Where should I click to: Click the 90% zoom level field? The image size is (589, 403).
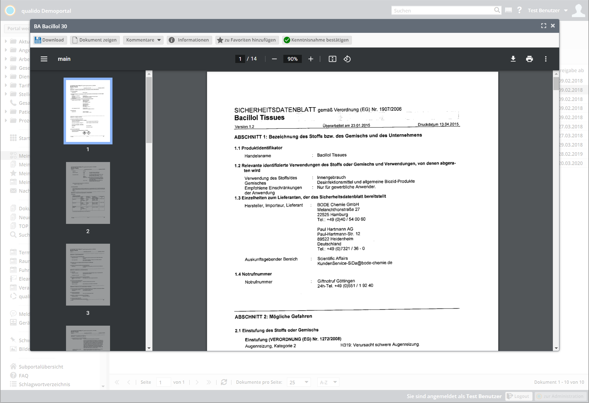pos(293,59)
